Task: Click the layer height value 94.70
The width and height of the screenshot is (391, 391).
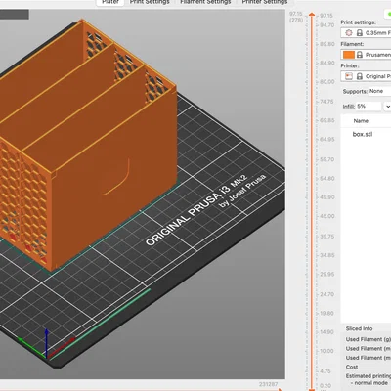Action: 326,25
